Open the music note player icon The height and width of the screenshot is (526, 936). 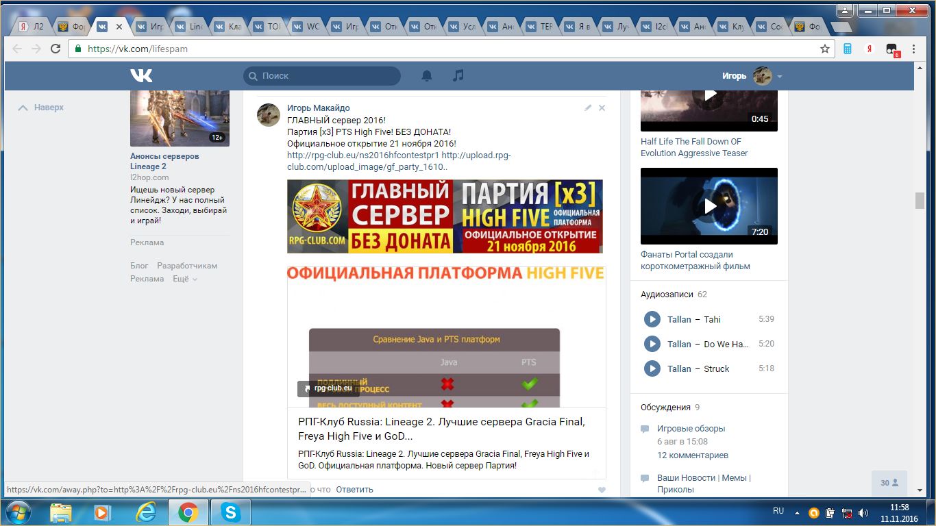[x=458, y=75]
